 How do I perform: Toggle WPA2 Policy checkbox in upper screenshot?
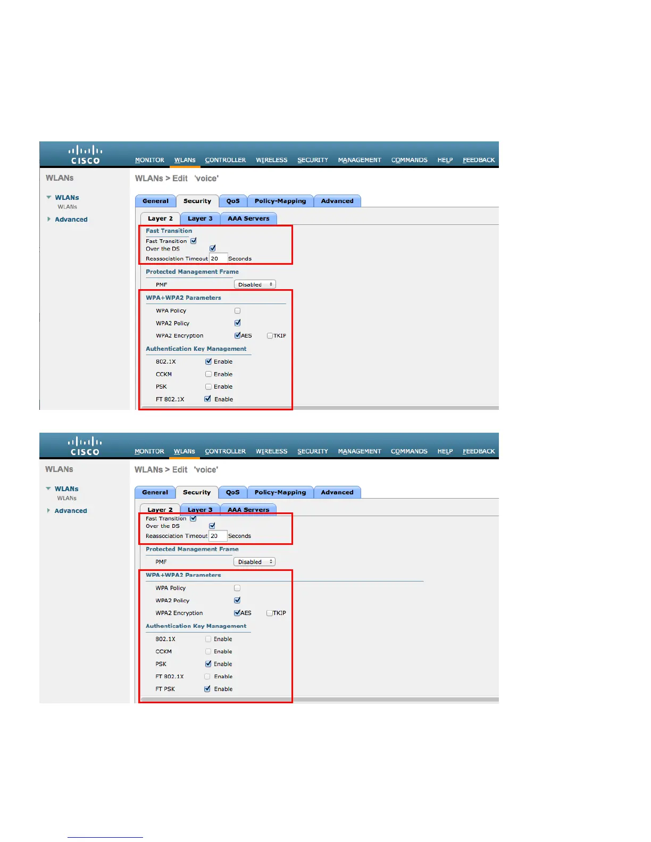pos(238,323)
